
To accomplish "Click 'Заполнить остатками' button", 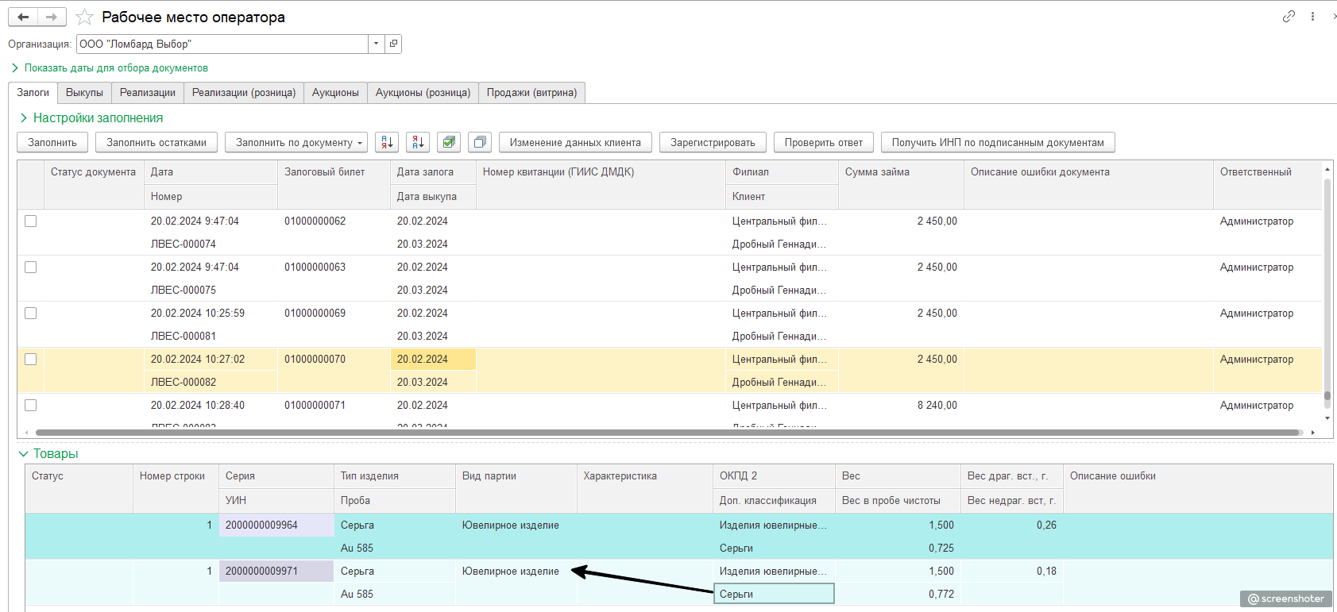I will coord(156,142).
